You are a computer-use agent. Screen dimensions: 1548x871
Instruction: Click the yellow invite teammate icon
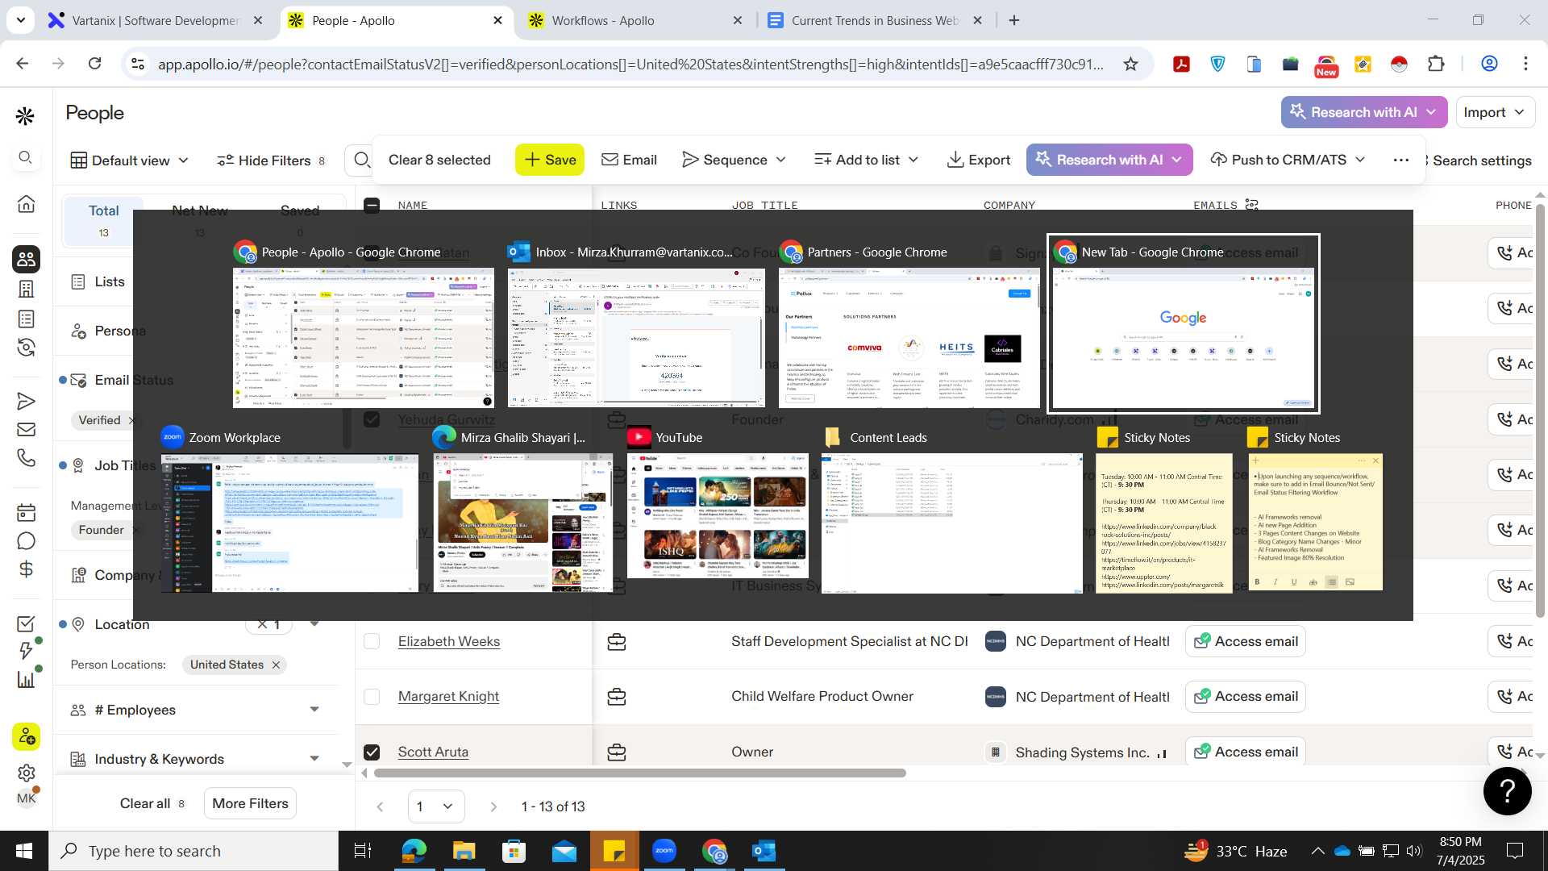coord(26,736)
